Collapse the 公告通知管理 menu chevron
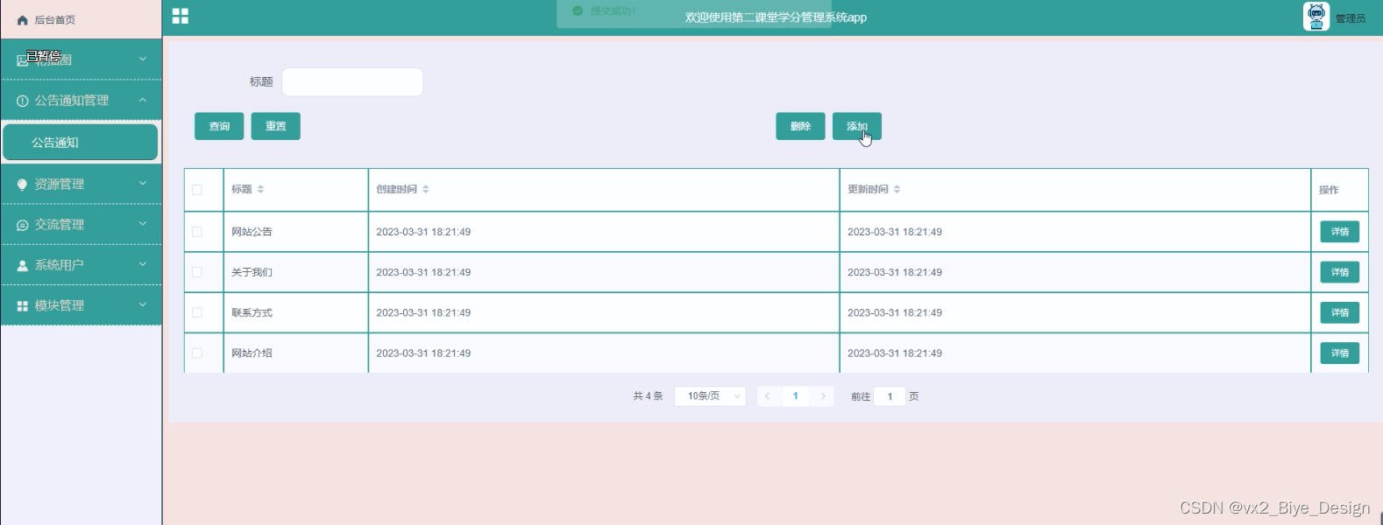This screenshot has height=525, width=1383. [x=143, y=100]
